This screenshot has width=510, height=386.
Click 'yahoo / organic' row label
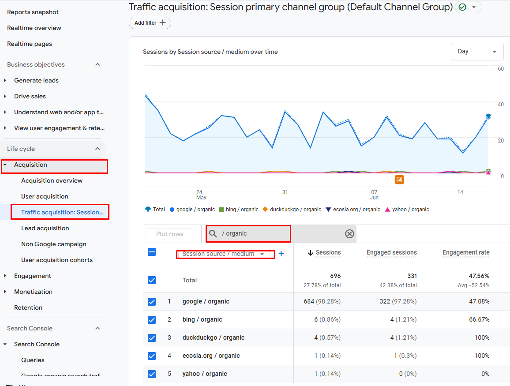click(x=205, y=374)
